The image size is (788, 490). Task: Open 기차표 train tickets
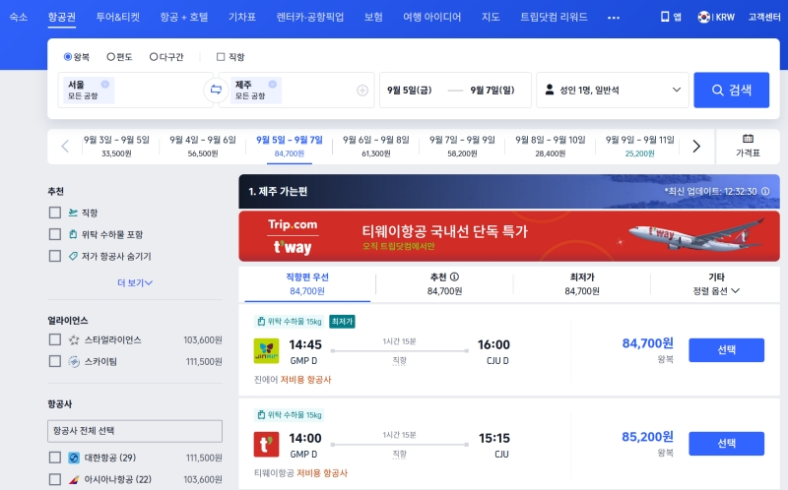[x=242, y=17]
